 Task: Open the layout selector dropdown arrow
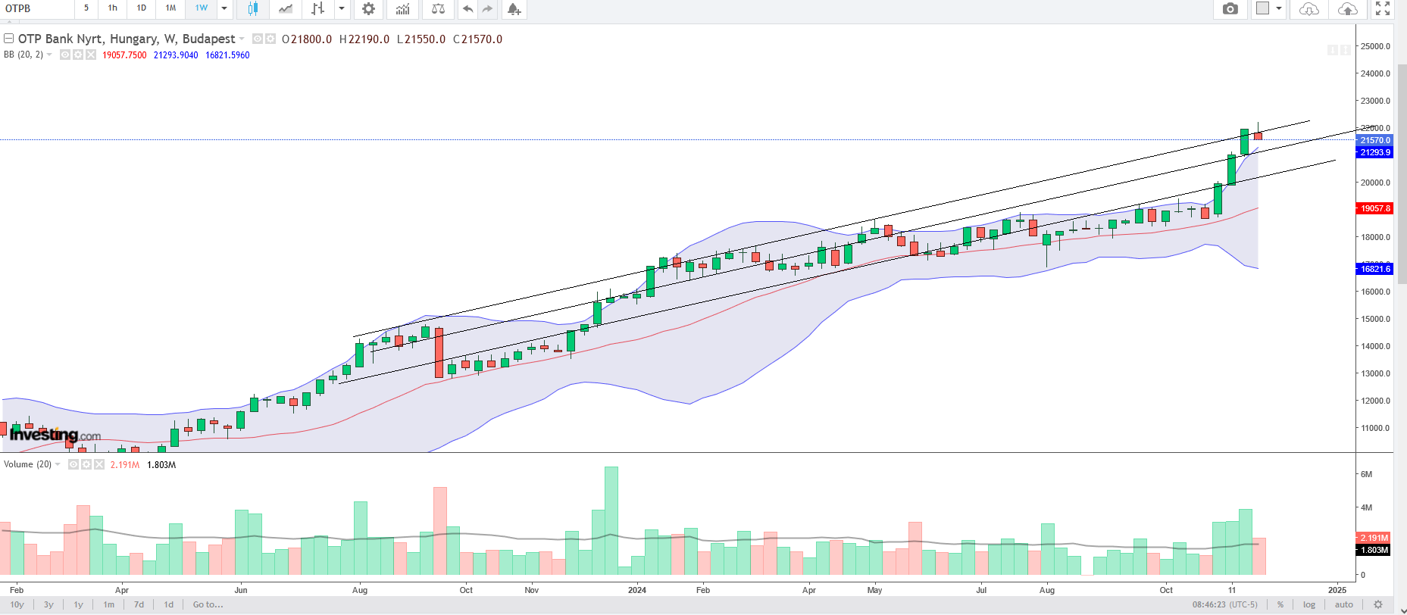point(1279,8)
